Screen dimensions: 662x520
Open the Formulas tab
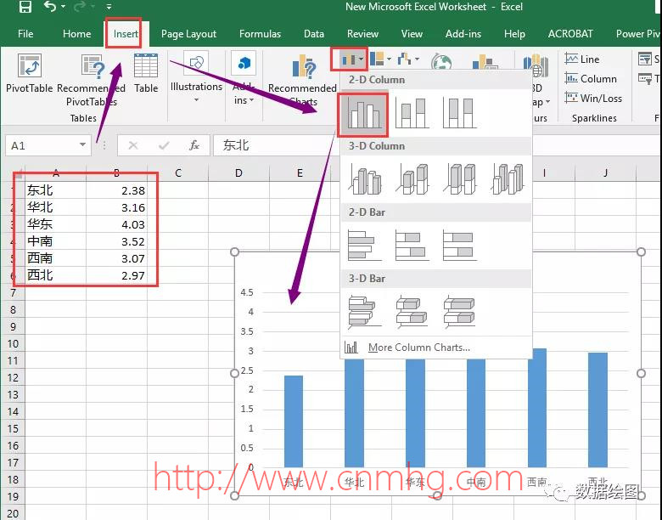pyautogui.click(x=260, y=34)
